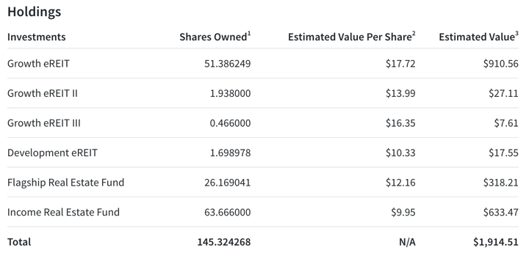Click the Estimated Value column header
This screenshot has width=529, height=264.
(477, 37)
